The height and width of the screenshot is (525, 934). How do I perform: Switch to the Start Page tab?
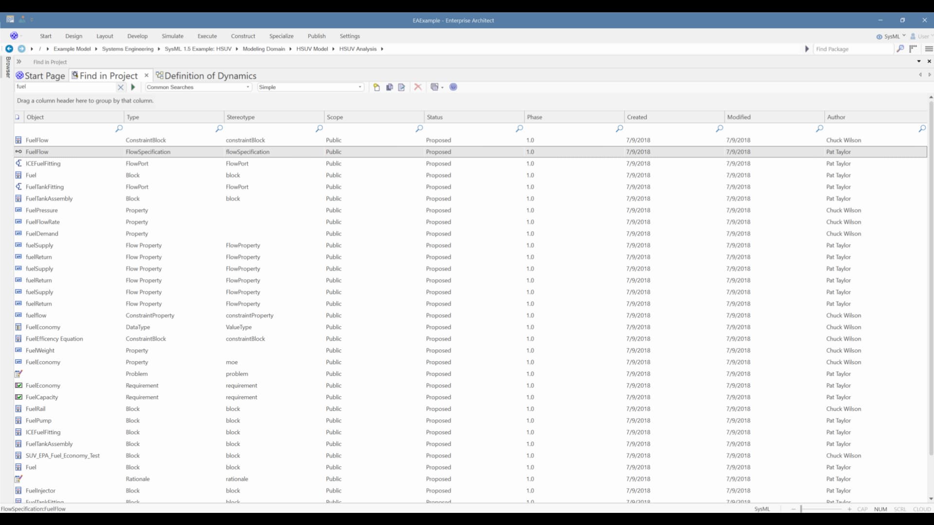pos(40,76)
